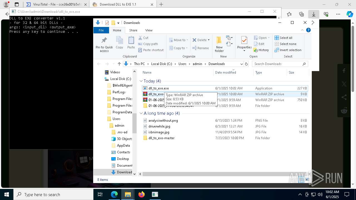
Task: Open the Delete dropdown arrow
Action: point(209,40)
